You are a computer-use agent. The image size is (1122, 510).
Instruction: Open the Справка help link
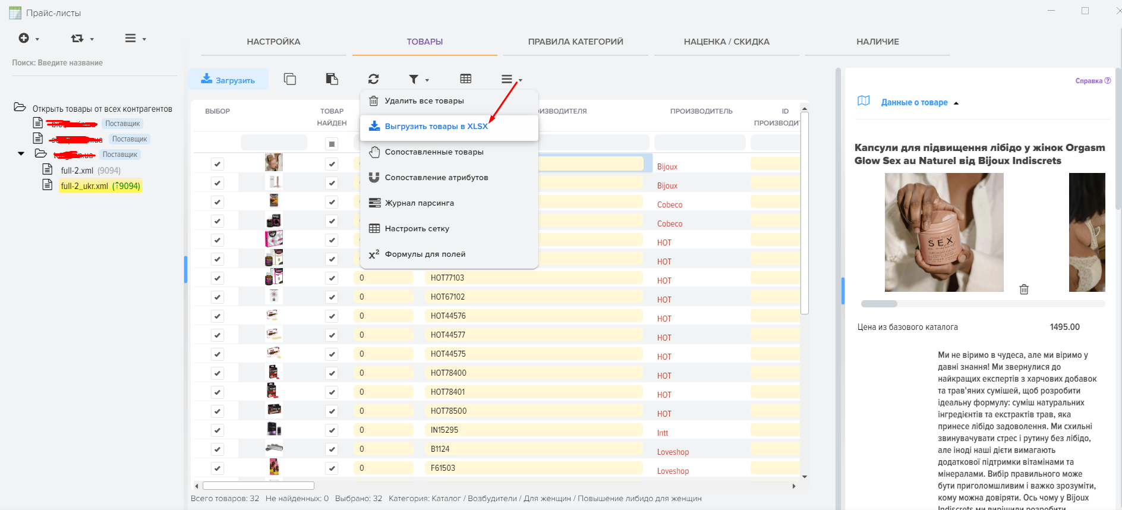(x=1092, y=81)
